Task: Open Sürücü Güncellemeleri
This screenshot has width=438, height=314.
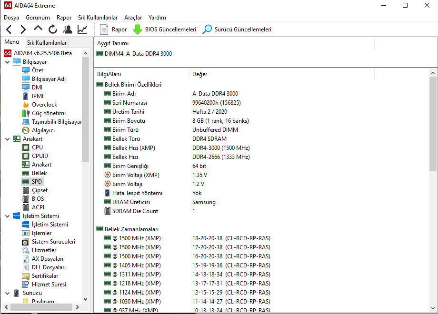Action: point(237,29)
